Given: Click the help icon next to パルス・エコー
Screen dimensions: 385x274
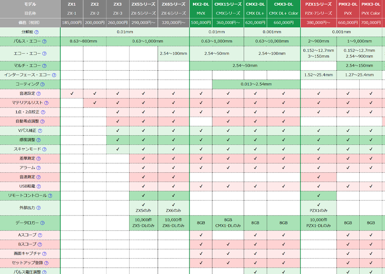Looking at the screenshot, I should (44, 41).
